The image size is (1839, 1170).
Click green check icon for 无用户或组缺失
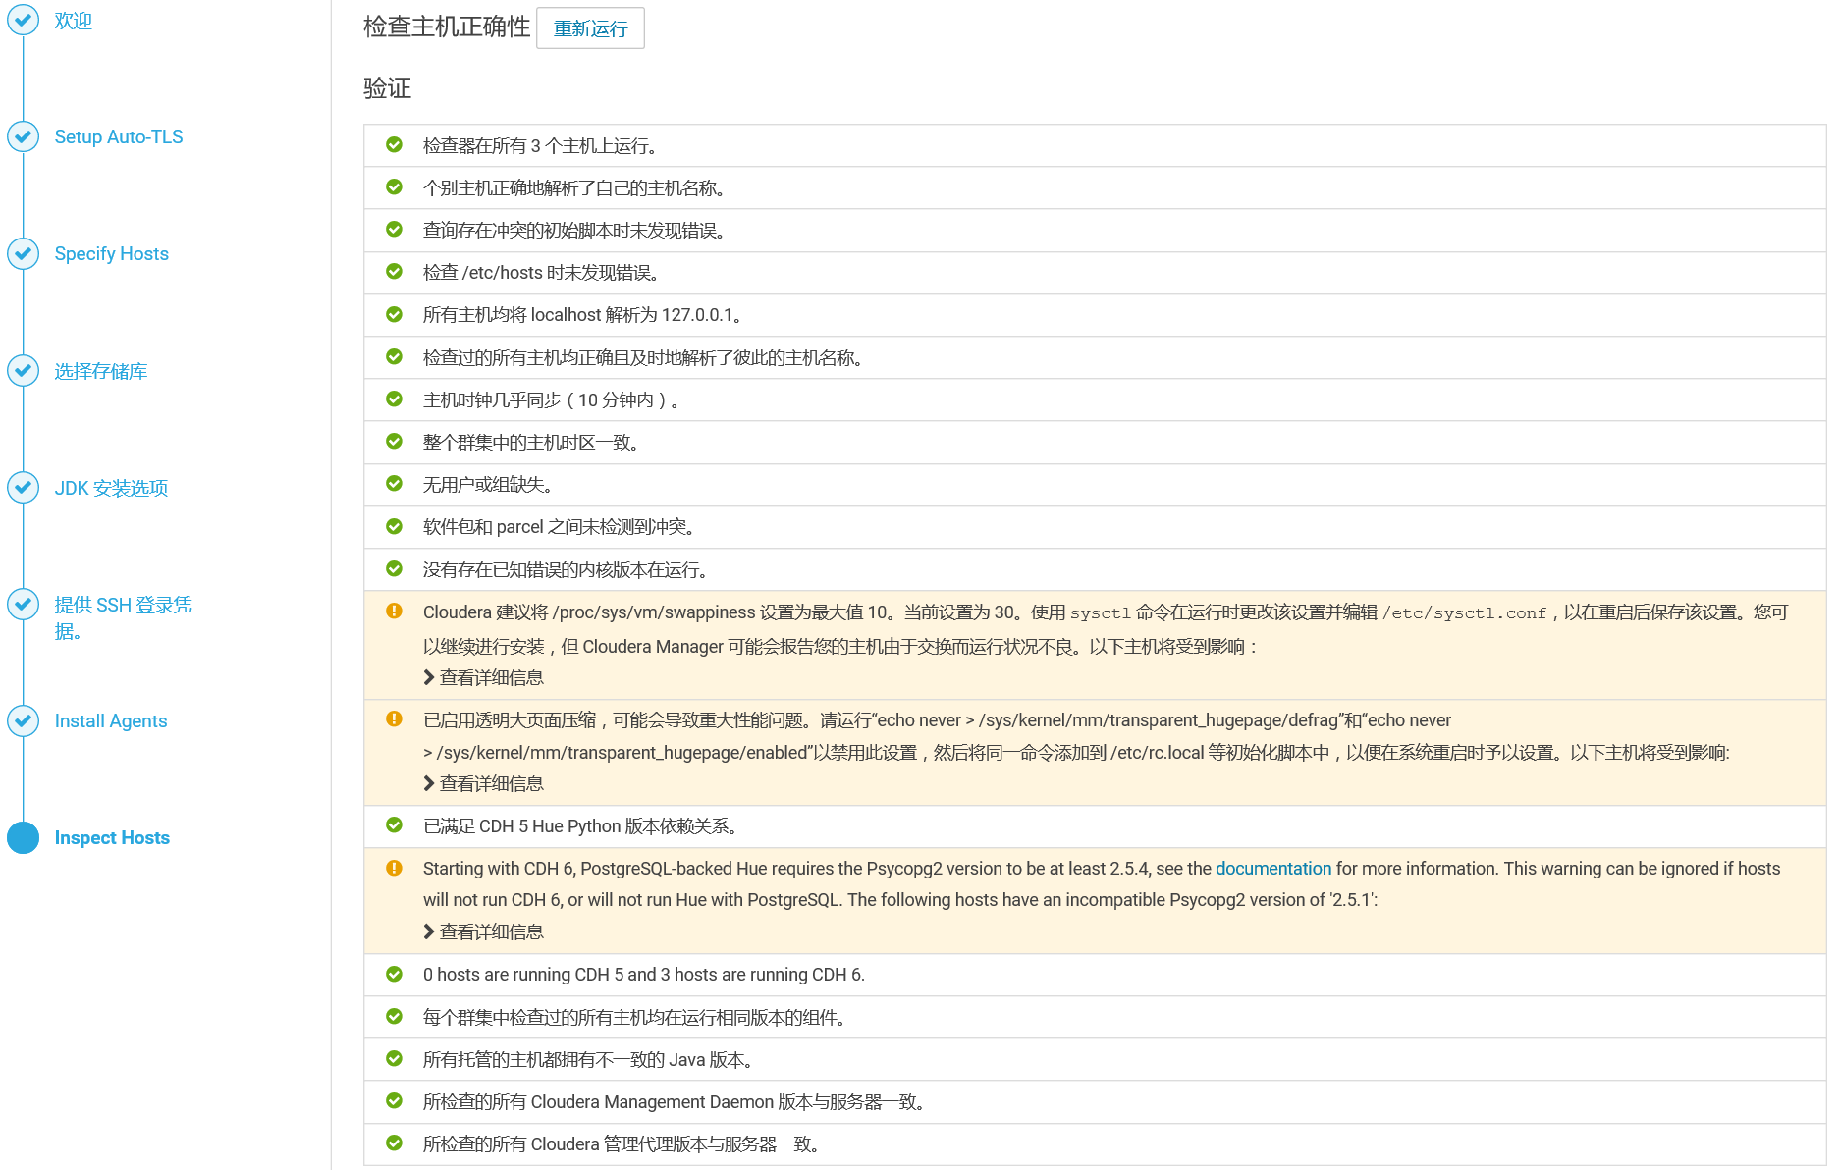pyautogui.click(x=394, y=484)
